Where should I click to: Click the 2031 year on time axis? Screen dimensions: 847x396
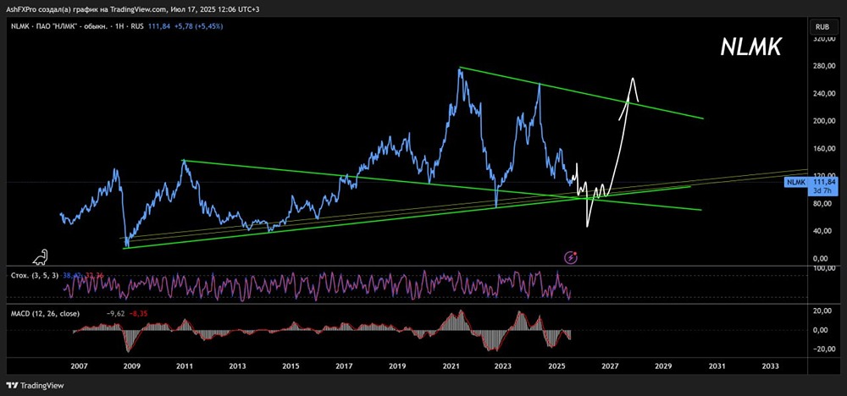pyautogui.click(x=716, y=366)
